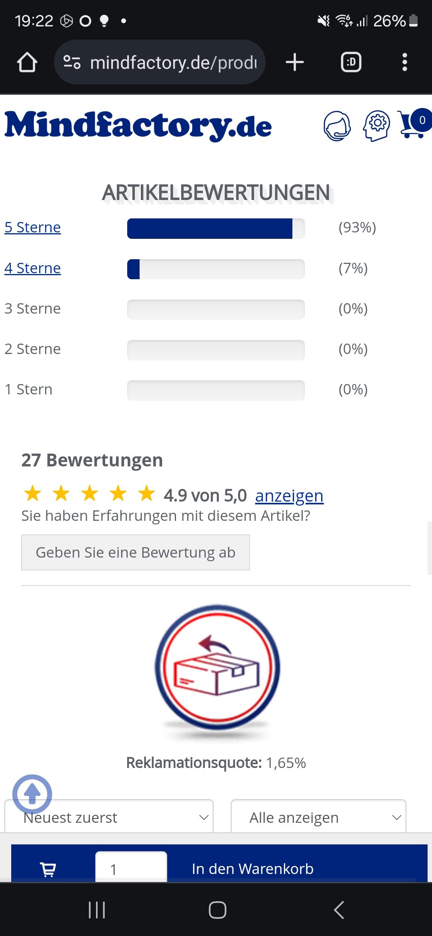Click the 'anzeigen' reviews link

[289, 496]
